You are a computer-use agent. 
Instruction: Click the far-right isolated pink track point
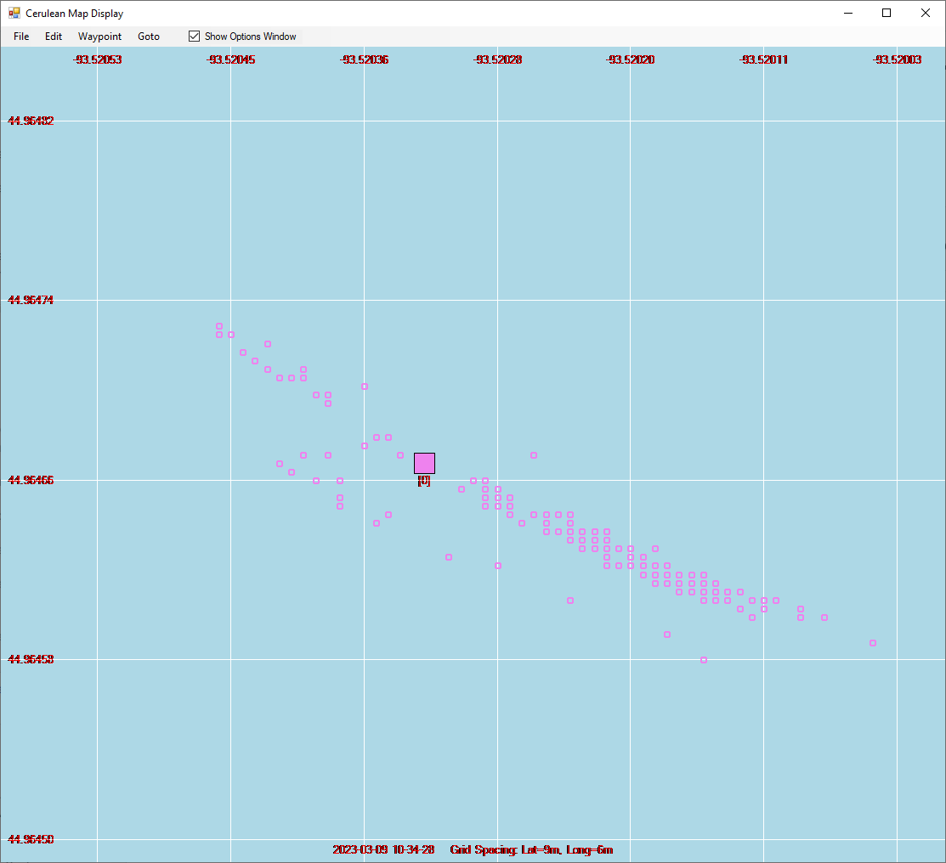[872, 643]
